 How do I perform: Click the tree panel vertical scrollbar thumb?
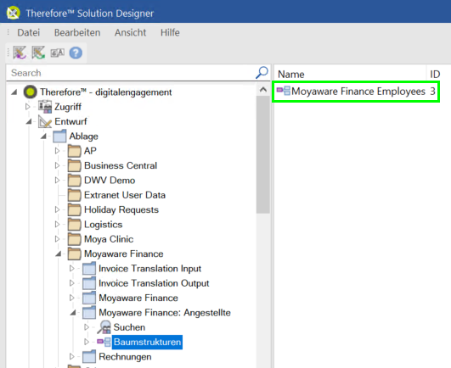click(263, 154)
